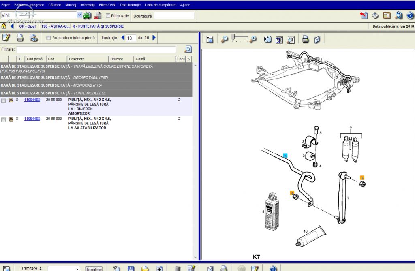Click the red arrow document icon at top right
Screen dimensions: 415x271
point(364,16)
